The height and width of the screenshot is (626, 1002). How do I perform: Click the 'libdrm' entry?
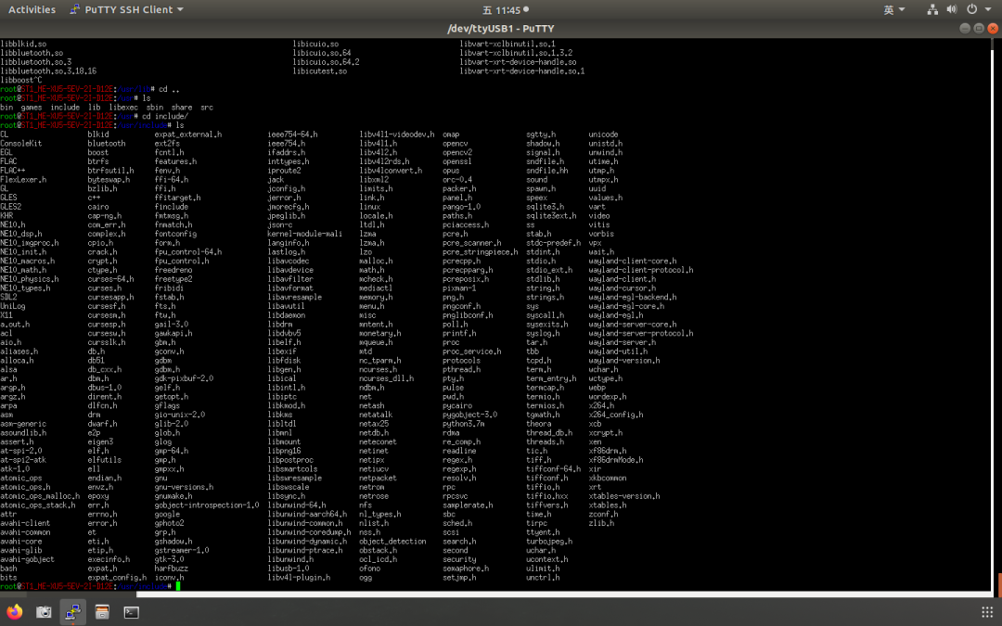click(280, 324)
